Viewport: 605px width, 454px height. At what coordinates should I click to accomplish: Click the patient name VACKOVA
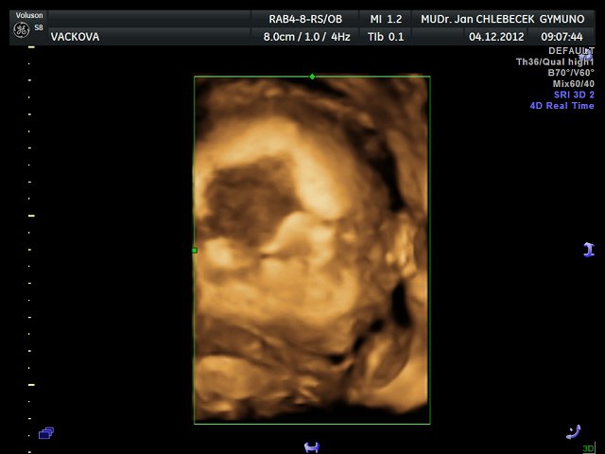(74, 37)
